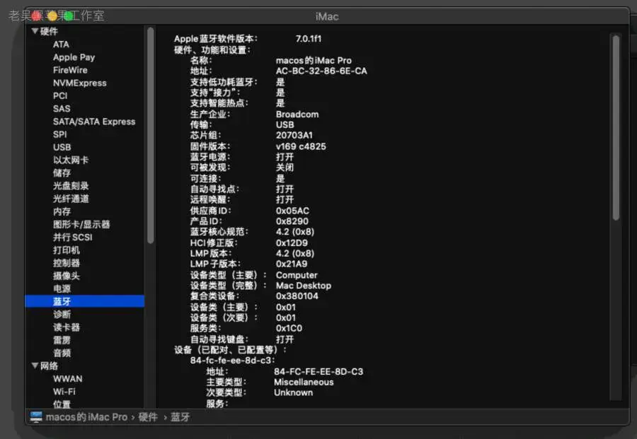Select 以太网卡 in the sidebar
The height and width of the screenshot is (439, 637).
tap(71, 160)
